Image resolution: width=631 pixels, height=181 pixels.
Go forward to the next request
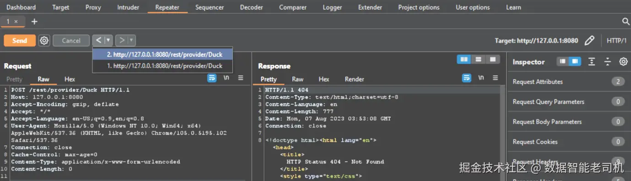click(x=121, y=40)
